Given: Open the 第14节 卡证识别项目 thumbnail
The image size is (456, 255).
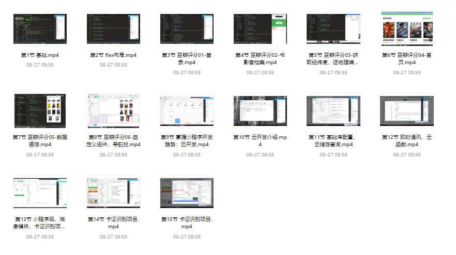Looking at the screenshot, I should [113, 194].
